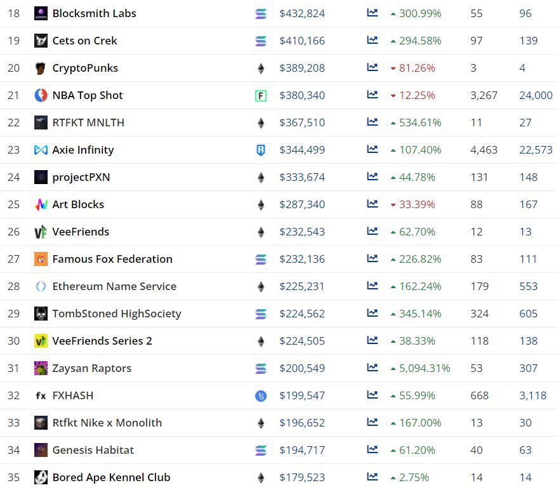558x490 pixels.
Task: Click the Ethereum icon for Ethereum Name Service
Action: 261,287
